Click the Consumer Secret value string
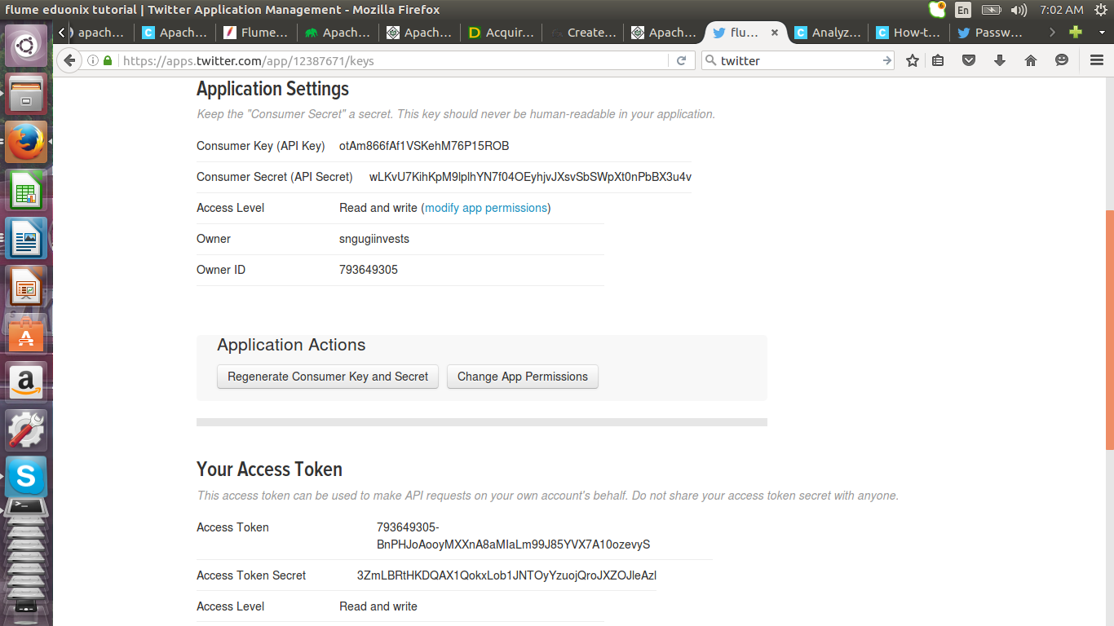This screenshot has height=626, width=1114. (x=530, y=177)
